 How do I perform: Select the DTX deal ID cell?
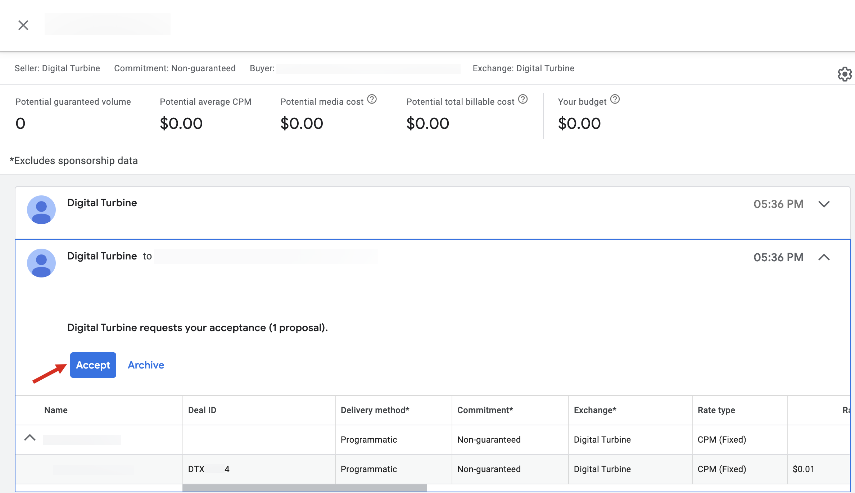(x=209, y=469)
